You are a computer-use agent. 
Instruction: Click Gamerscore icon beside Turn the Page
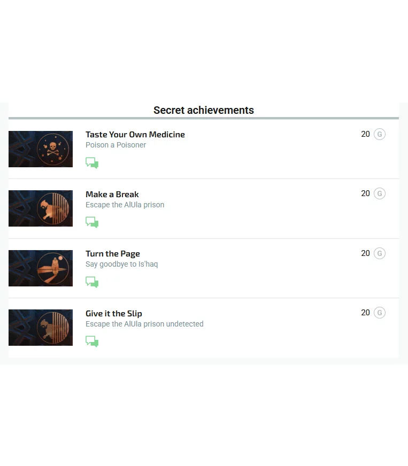(x=380, y=253)
